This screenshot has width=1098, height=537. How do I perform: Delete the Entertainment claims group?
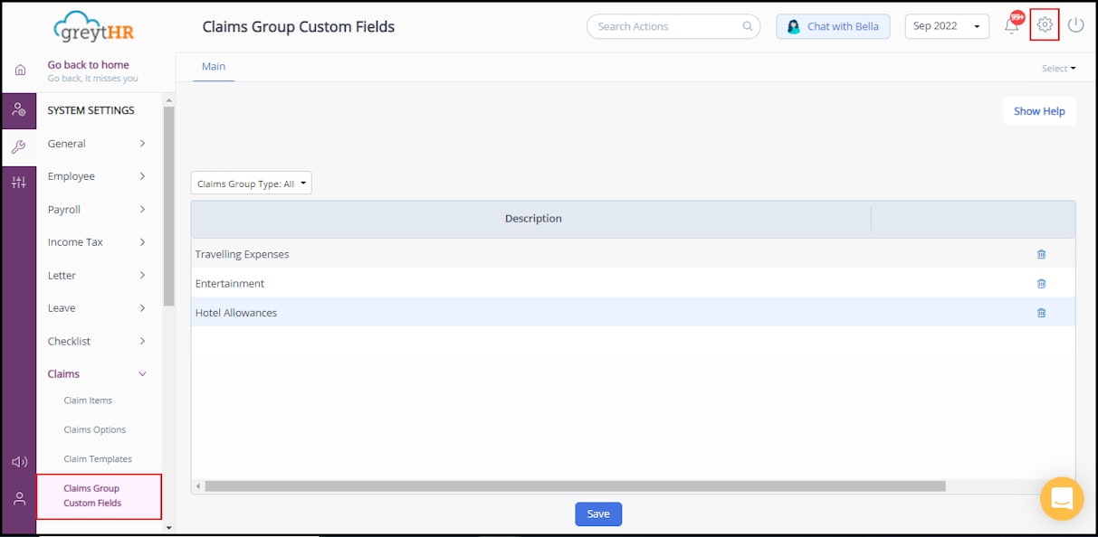coord(1041,284)
